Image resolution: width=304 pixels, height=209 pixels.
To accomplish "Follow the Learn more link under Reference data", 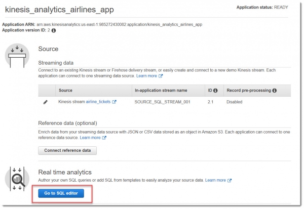I will coord(90,138).
